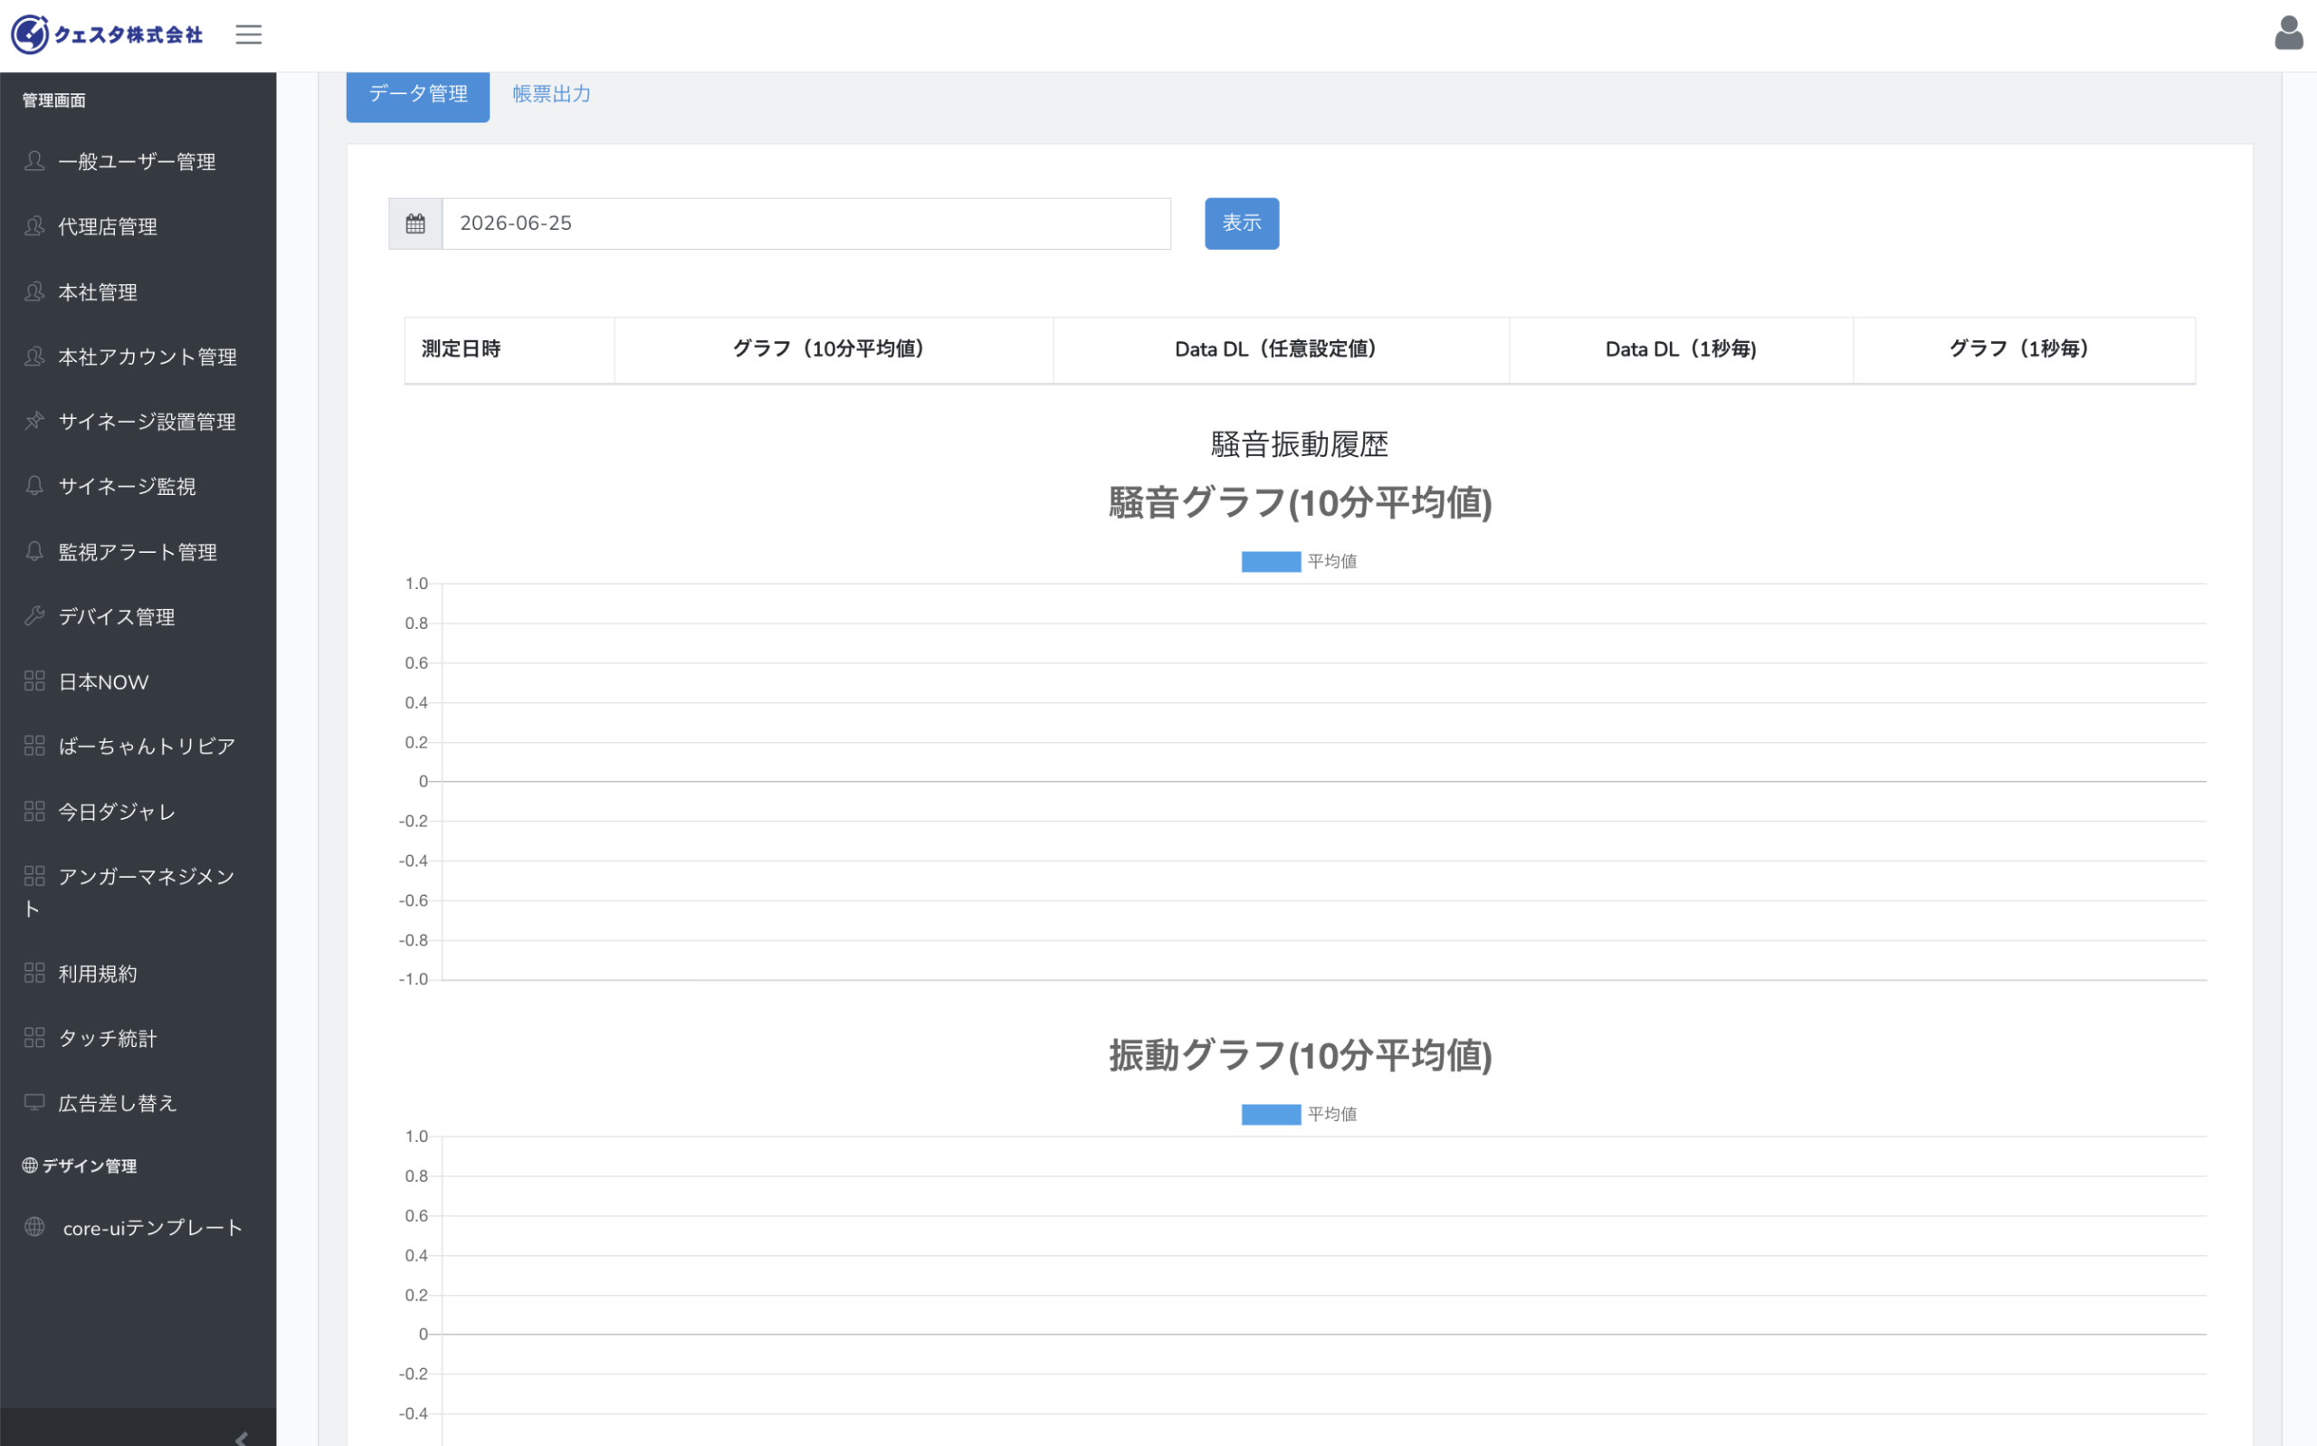Screen dimensions: 2317x1446
Task: Click the bell icon for サイネージ監視
Action: point(34,486)
